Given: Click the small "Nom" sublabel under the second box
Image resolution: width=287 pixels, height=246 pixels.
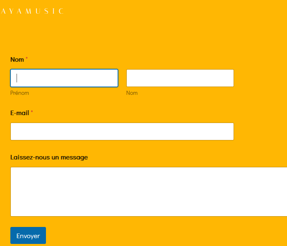Looking at the screenshot, I should pyautogui.click(x=132, y=93).
